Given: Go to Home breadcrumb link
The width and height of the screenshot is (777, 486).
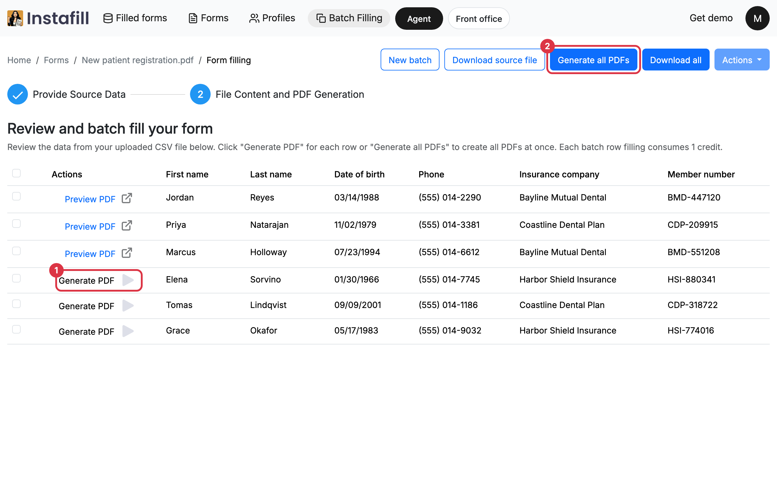Looking at the screenshot, I should click(19, 60).
